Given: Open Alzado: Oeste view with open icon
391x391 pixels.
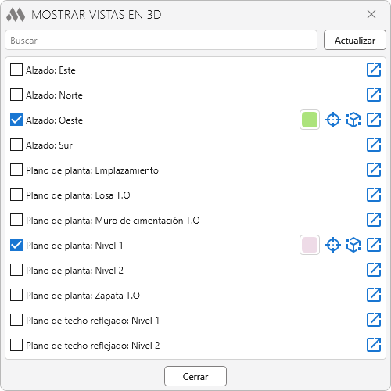Looking at the screenshot, I should (x=374, y=120).
